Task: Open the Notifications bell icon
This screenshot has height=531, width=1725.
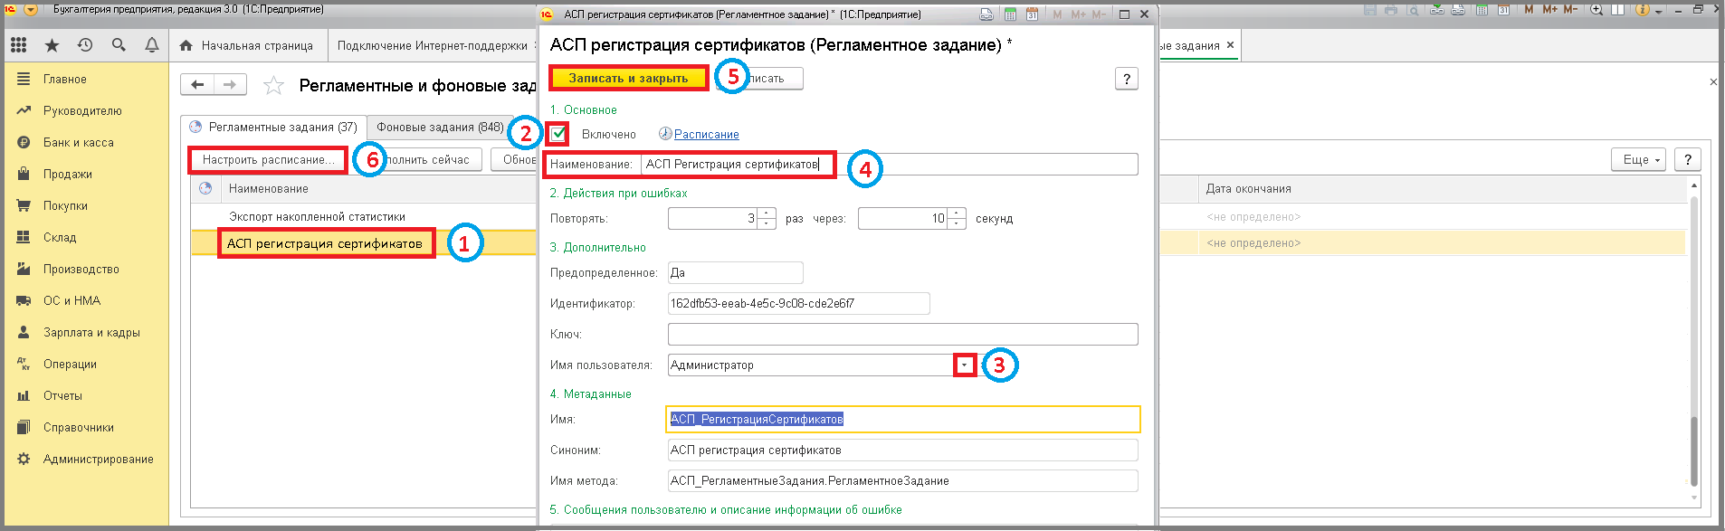Action: pos(152,45)
